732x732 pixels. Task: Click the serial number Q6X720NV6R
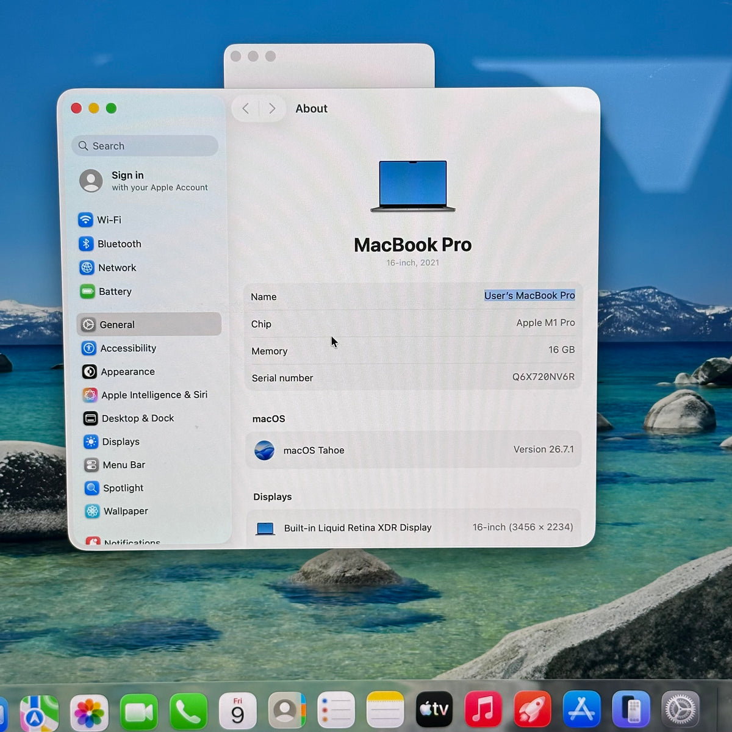[x=543, y=377]
